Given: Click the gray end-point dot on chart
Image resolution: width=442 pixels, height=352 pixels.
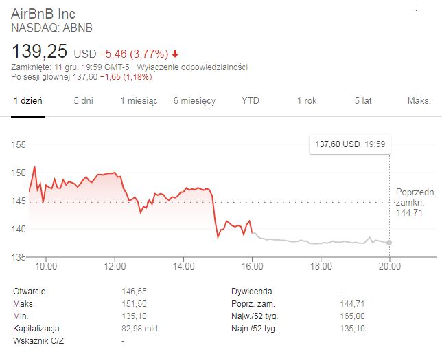Looking at the screenshot, I should pos(390,242).
